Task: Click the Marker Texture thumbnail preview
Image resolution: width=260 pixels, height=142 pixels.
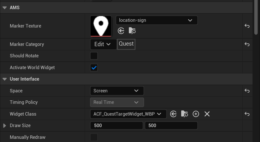Action: click(x=101, y=26)
